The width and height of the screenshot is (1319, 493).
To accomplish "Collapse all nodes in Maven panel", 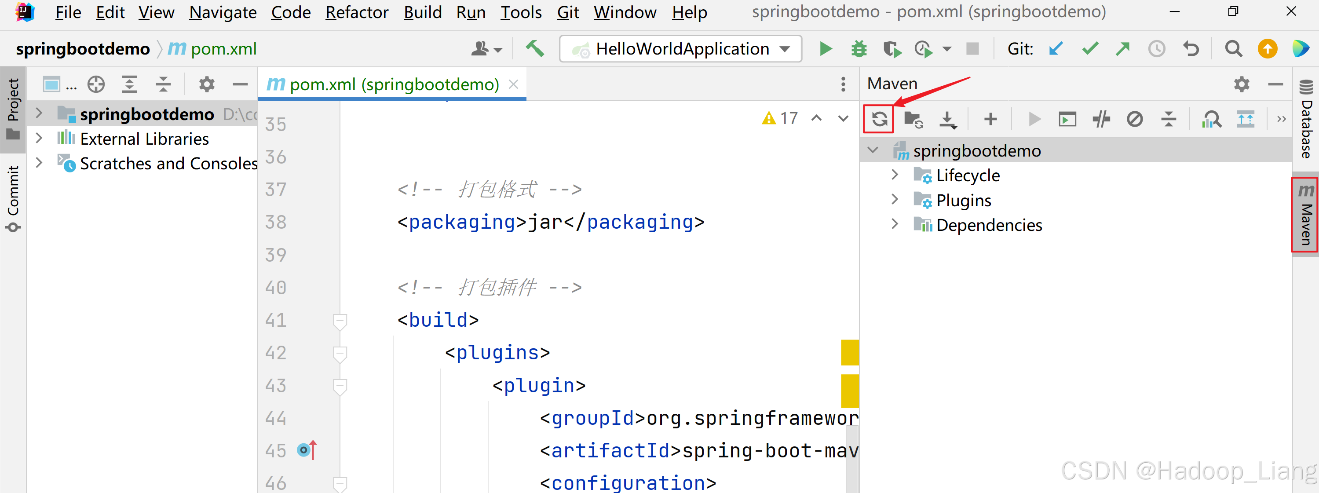I will coord(1169,119).
